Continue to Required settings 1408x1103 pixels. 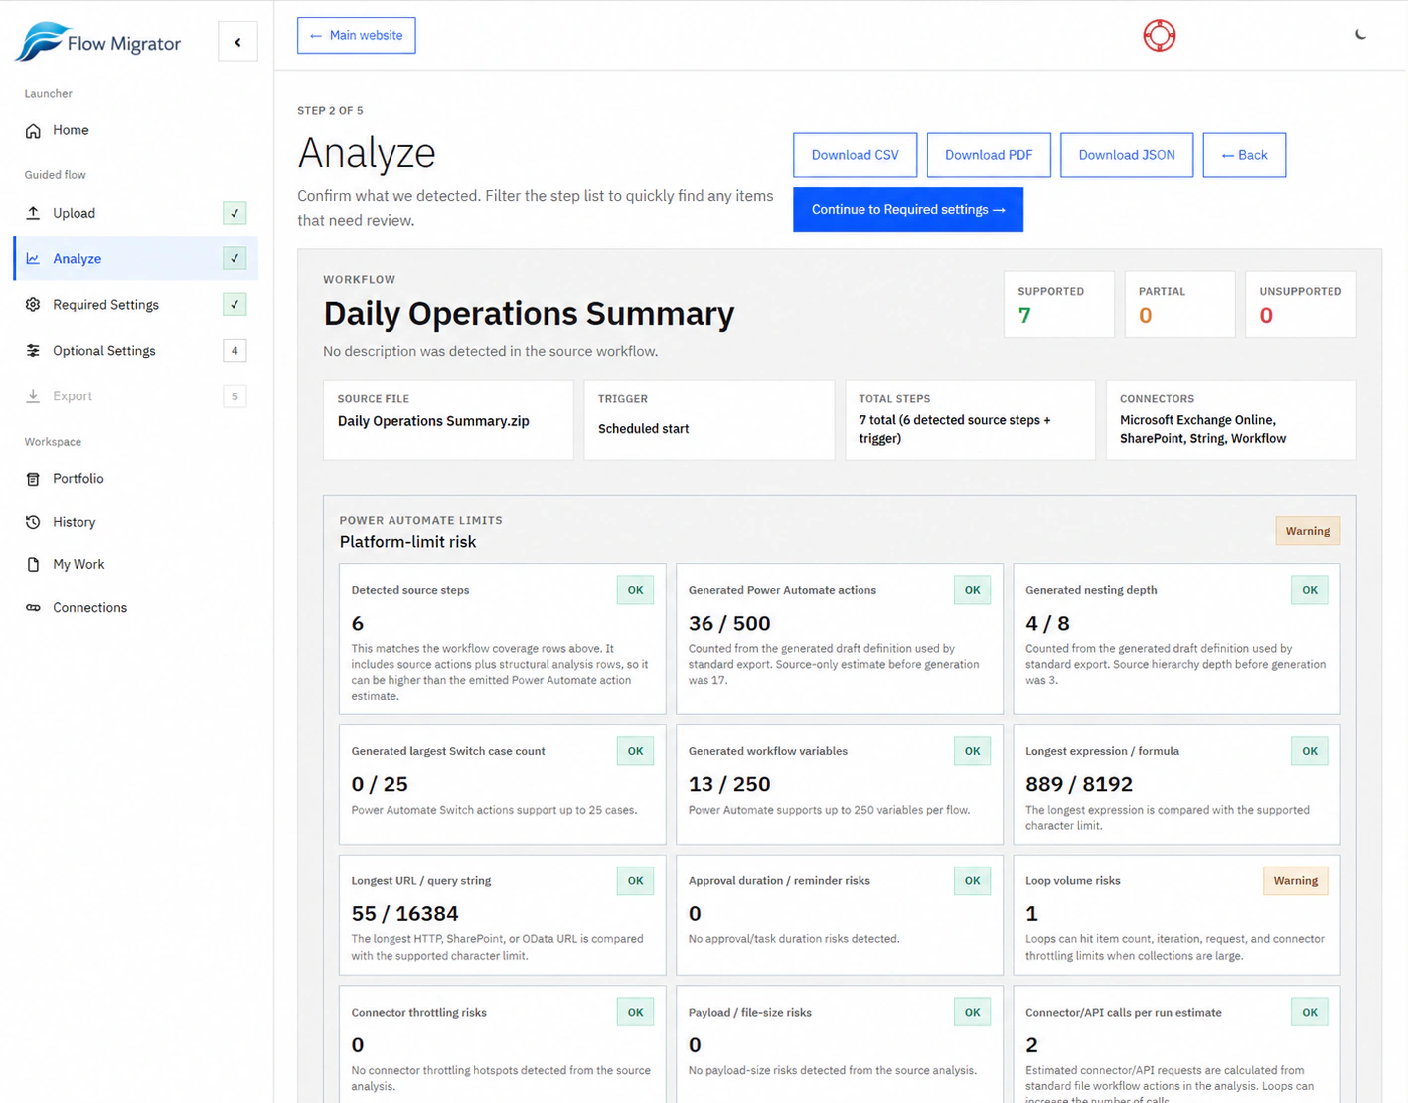(x=908, y=210)
